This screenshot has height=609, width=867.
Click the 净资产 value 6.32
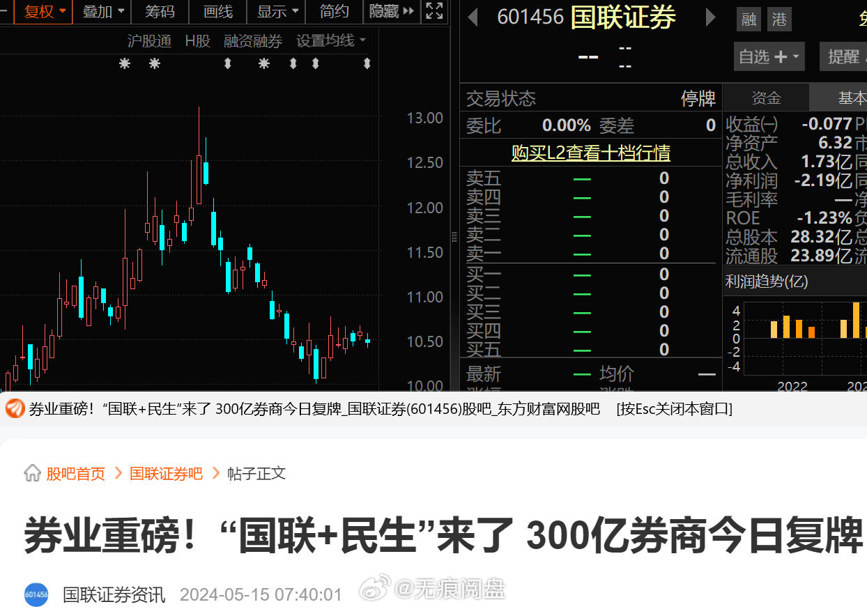coord(836,143)
